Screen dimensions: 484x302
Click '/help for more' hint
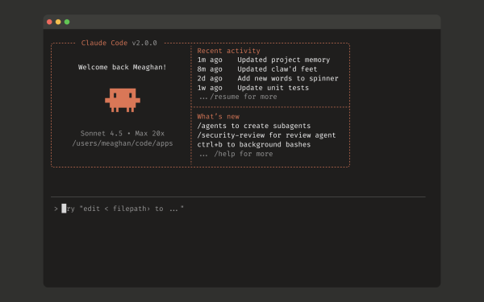point(244,154)
